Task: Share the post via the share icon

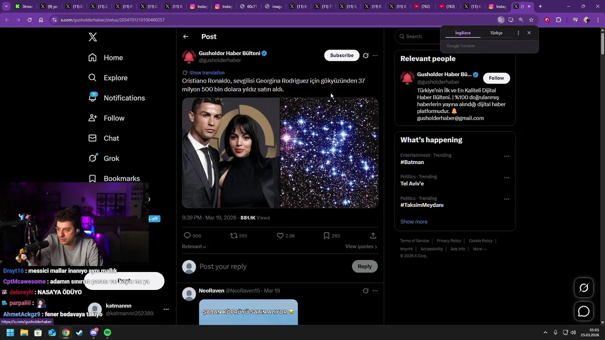Action: tap(373, 236)
